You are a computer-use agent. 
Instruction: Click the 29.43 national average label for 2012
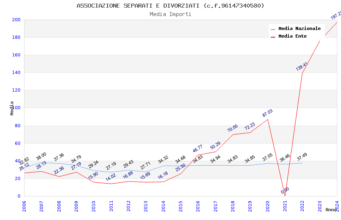[128, 164]
